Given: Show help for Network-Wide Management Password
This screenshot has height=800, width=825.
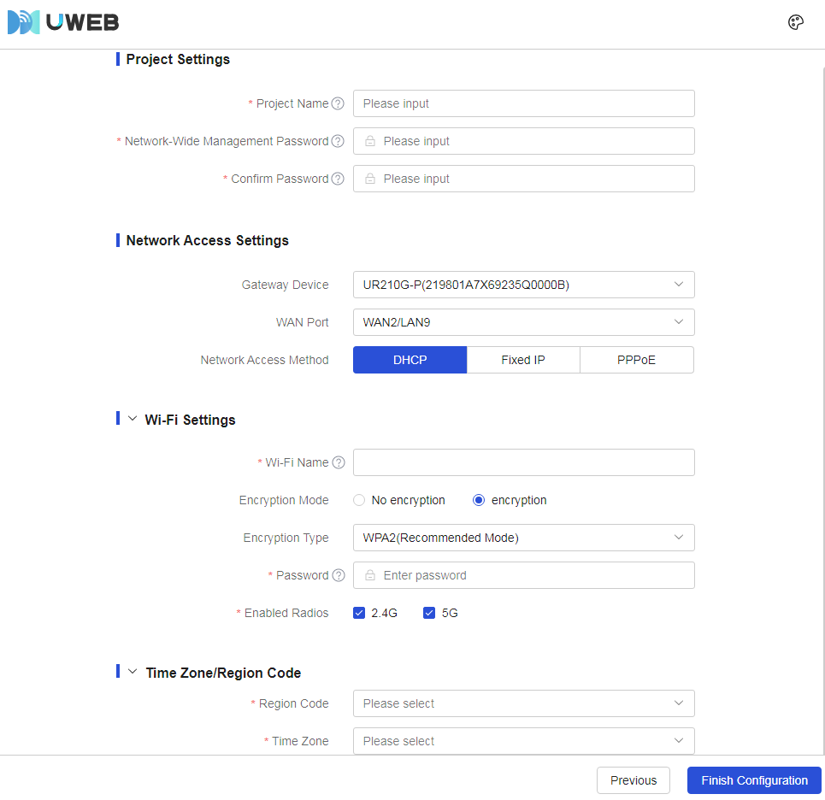Looking at the screenshot, I should (338, 141).
